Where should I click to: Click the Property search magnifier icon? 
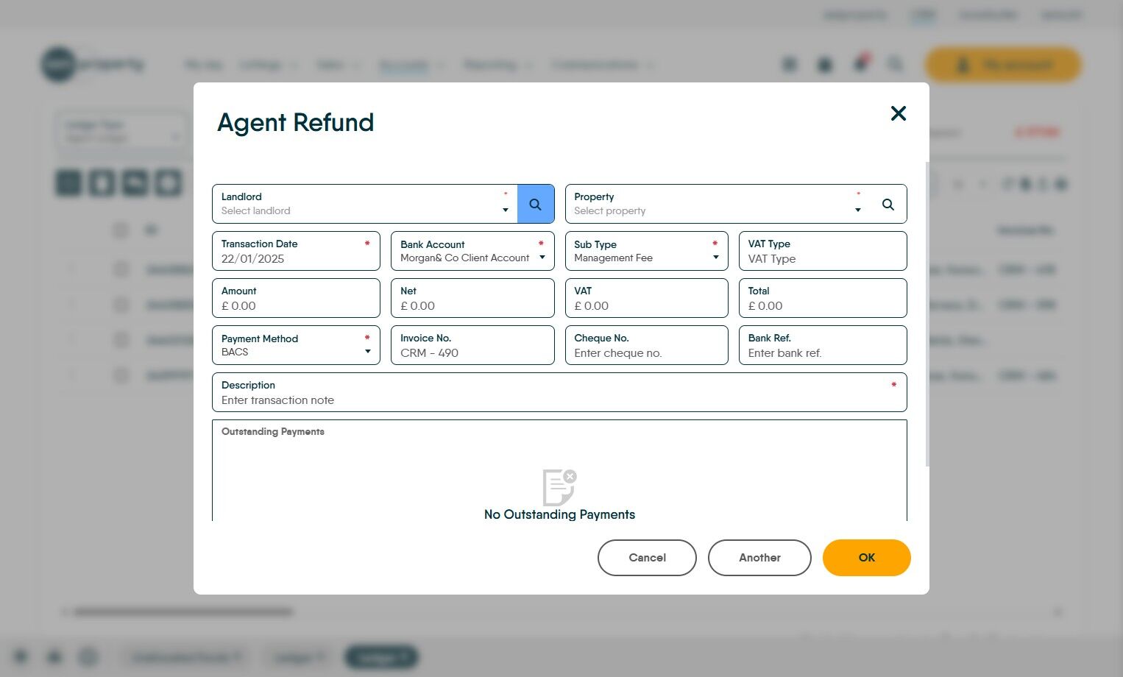[x=888, y=205]
